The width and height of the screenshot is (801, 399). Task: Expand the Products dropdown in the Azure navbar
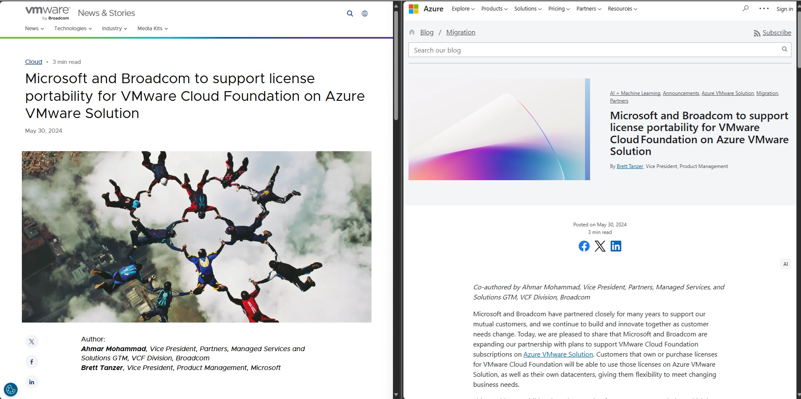[x=494, y=8]
